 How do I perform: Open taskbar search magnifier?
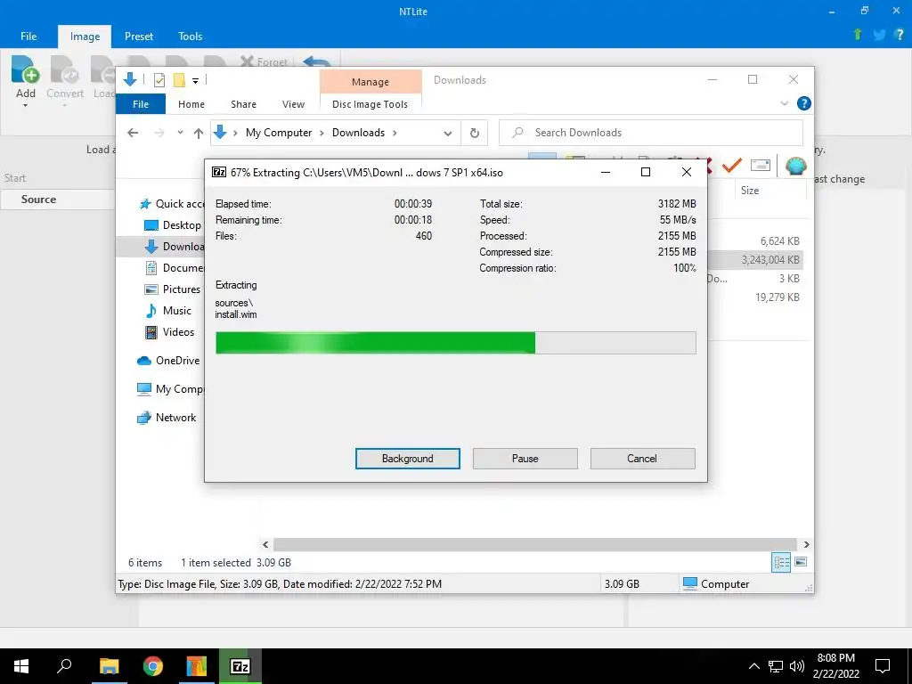click(64, 666)
